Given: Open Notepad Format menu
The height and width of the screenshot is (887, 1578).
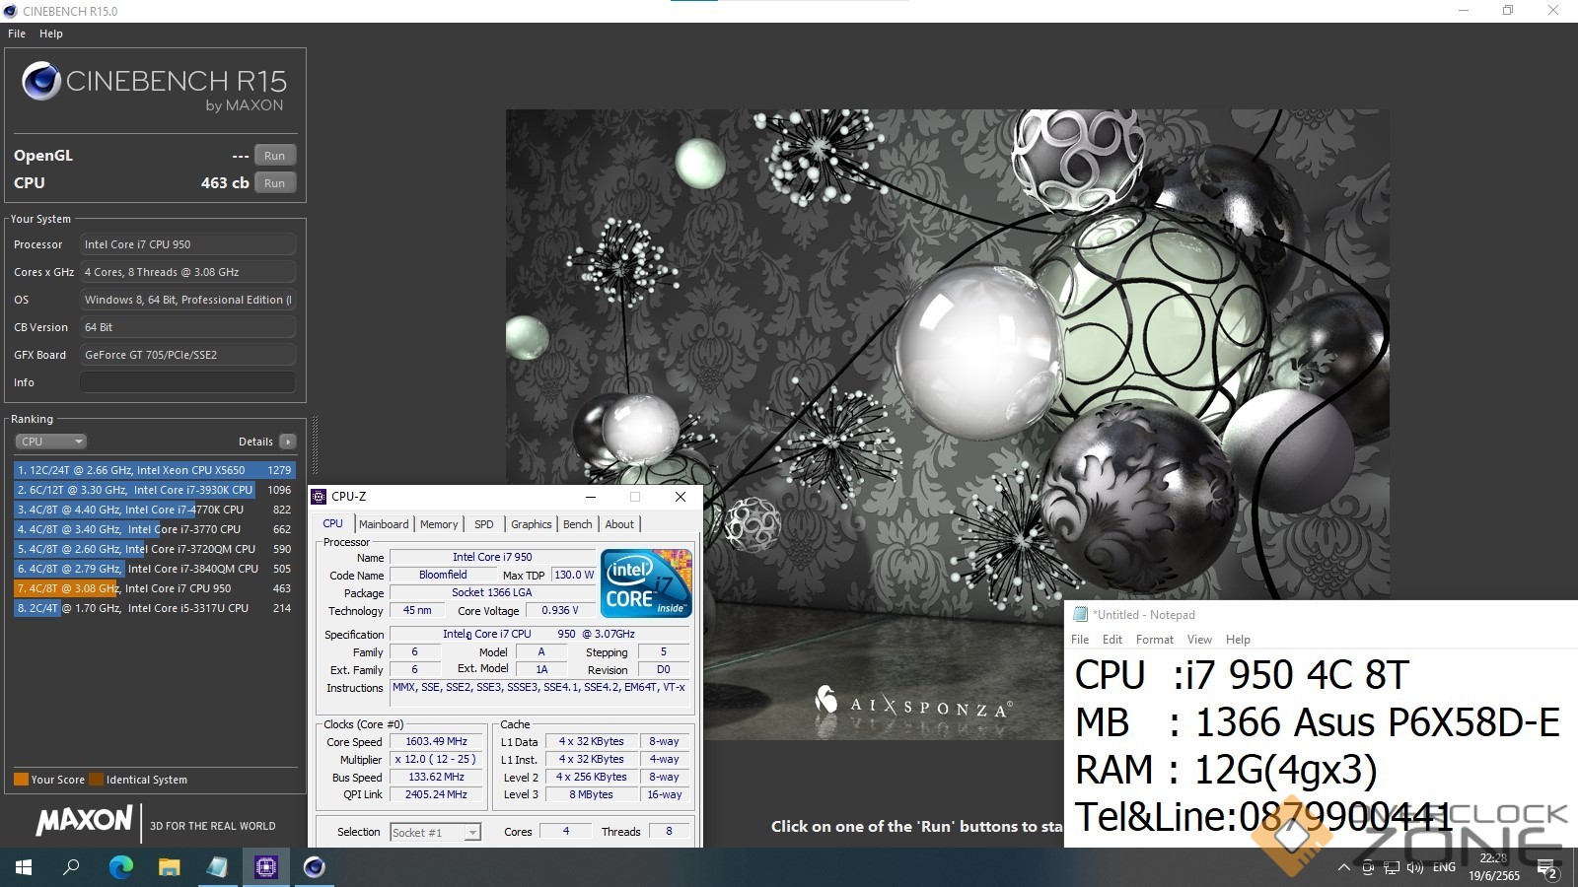Looking at the screenshot, I should coord(1154,640).
